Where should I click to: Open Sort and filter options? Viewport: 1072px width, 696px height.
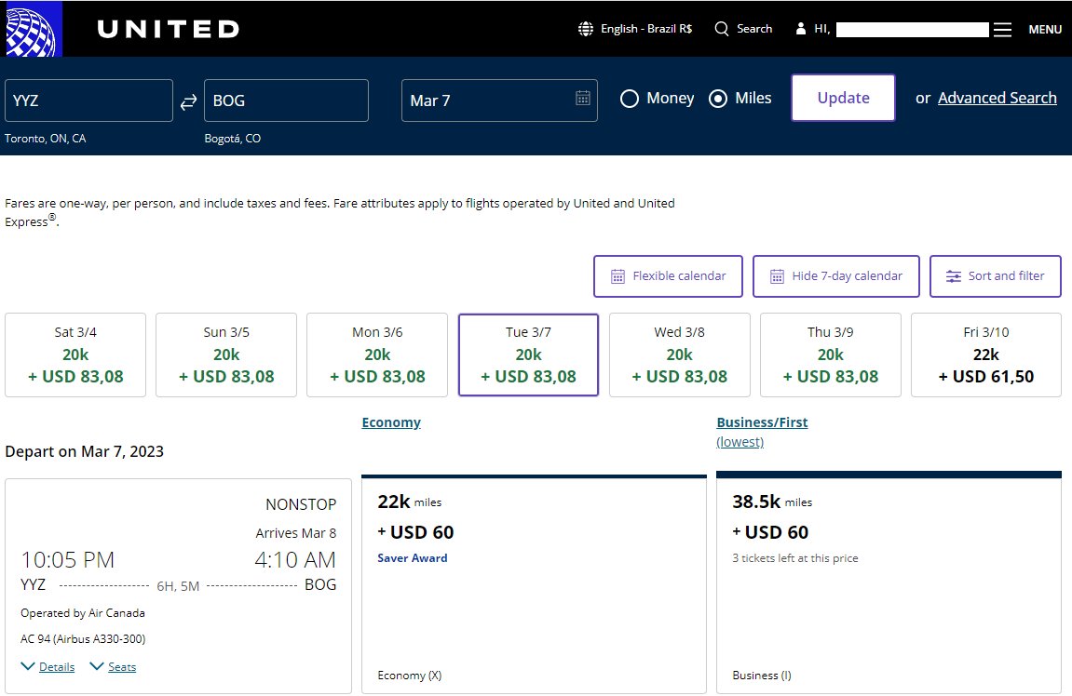click(x=995, y=276)
